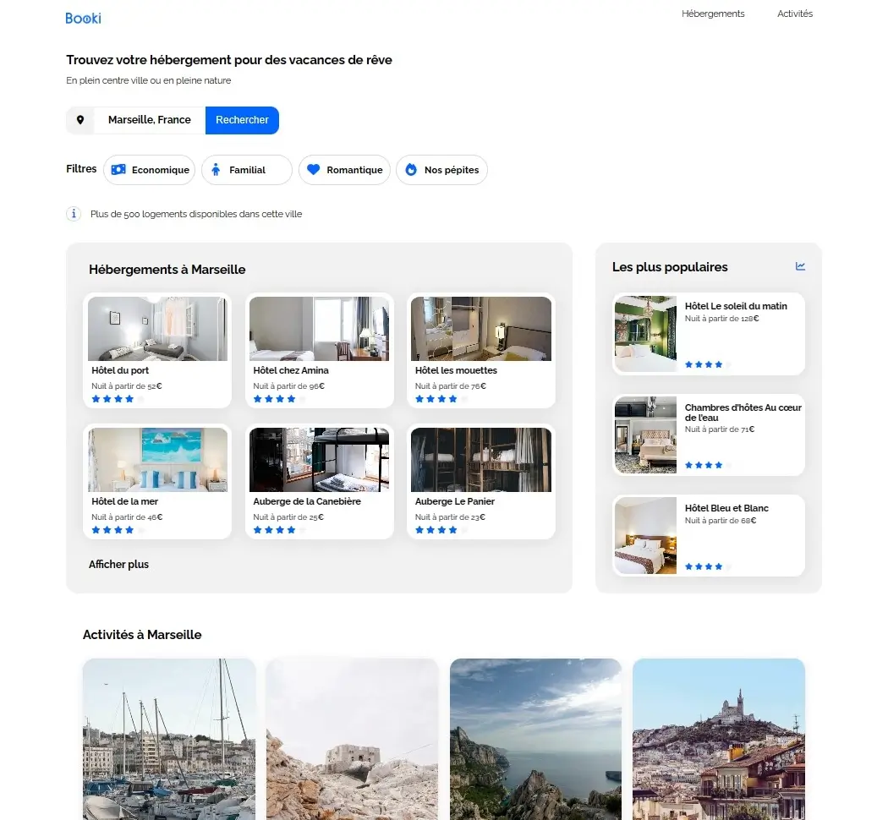The image size is (888, 820).
Task: Click the Auberge de la Canebière title
Action: tap(307, 501)
